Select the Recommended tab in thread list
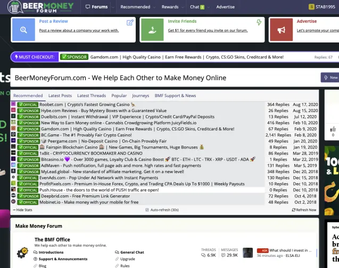The height and width of the screenshot is (268, 339). [28, 96]
